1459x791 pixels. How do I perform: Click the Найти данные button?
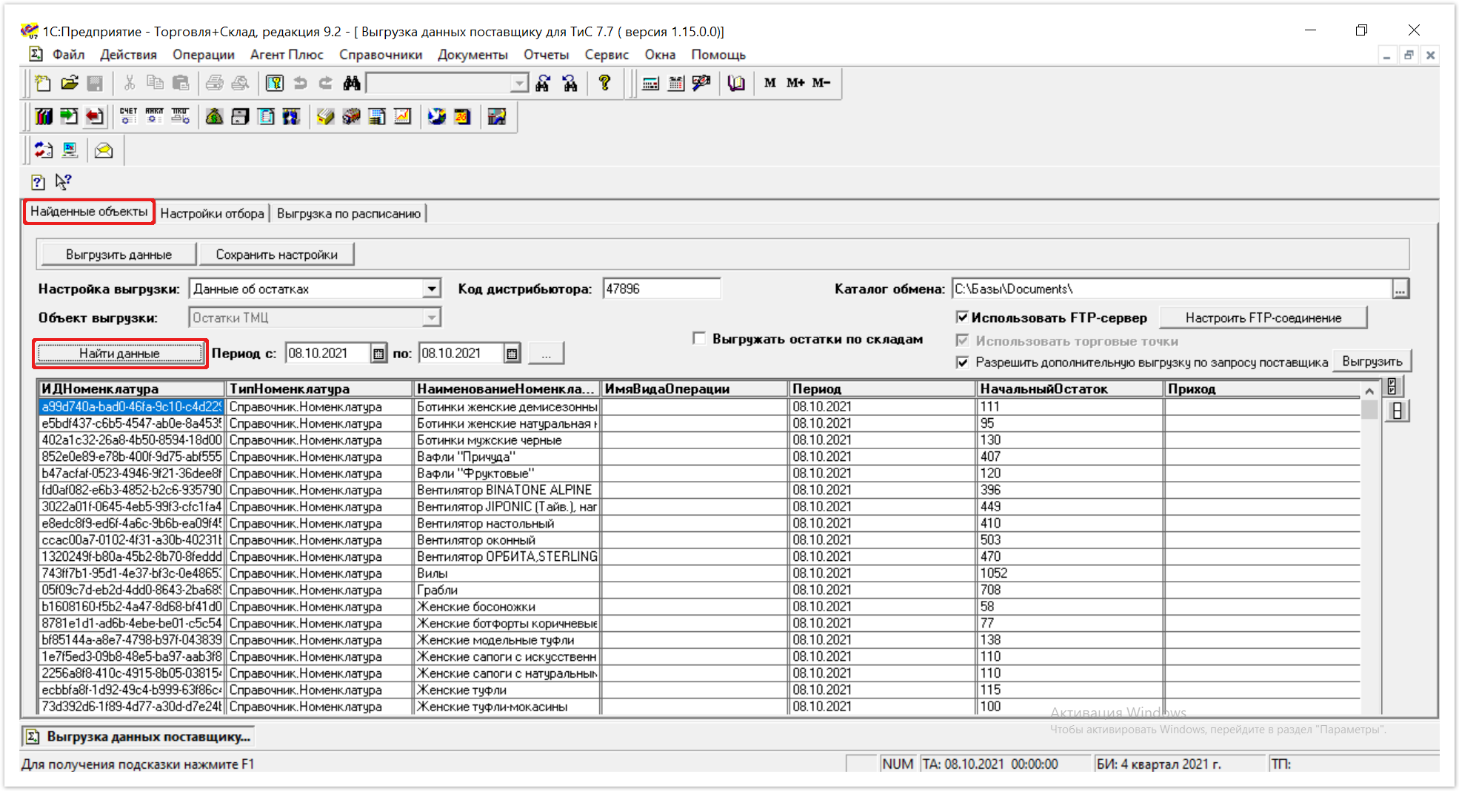click(x=119, y=354)
